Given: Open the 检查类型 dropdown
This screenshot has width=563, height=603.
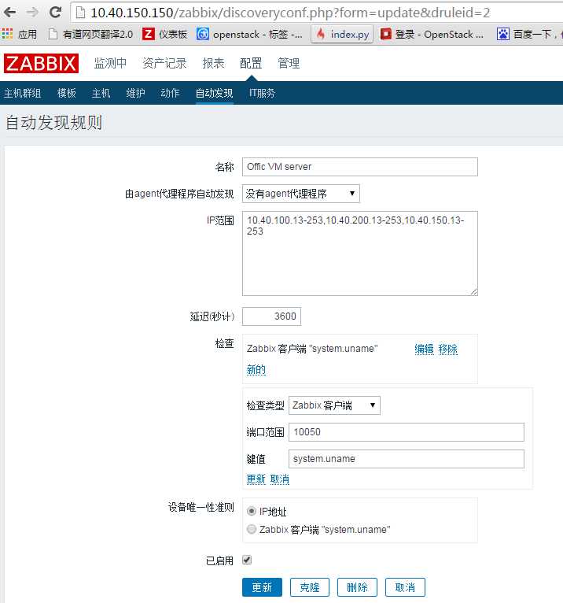Looking at the screenshot, I should pyautogui.click(x=334, y=405).
